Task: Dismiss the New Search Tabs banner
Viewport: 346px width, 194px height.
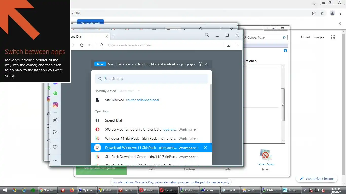Action: [206, 64]
